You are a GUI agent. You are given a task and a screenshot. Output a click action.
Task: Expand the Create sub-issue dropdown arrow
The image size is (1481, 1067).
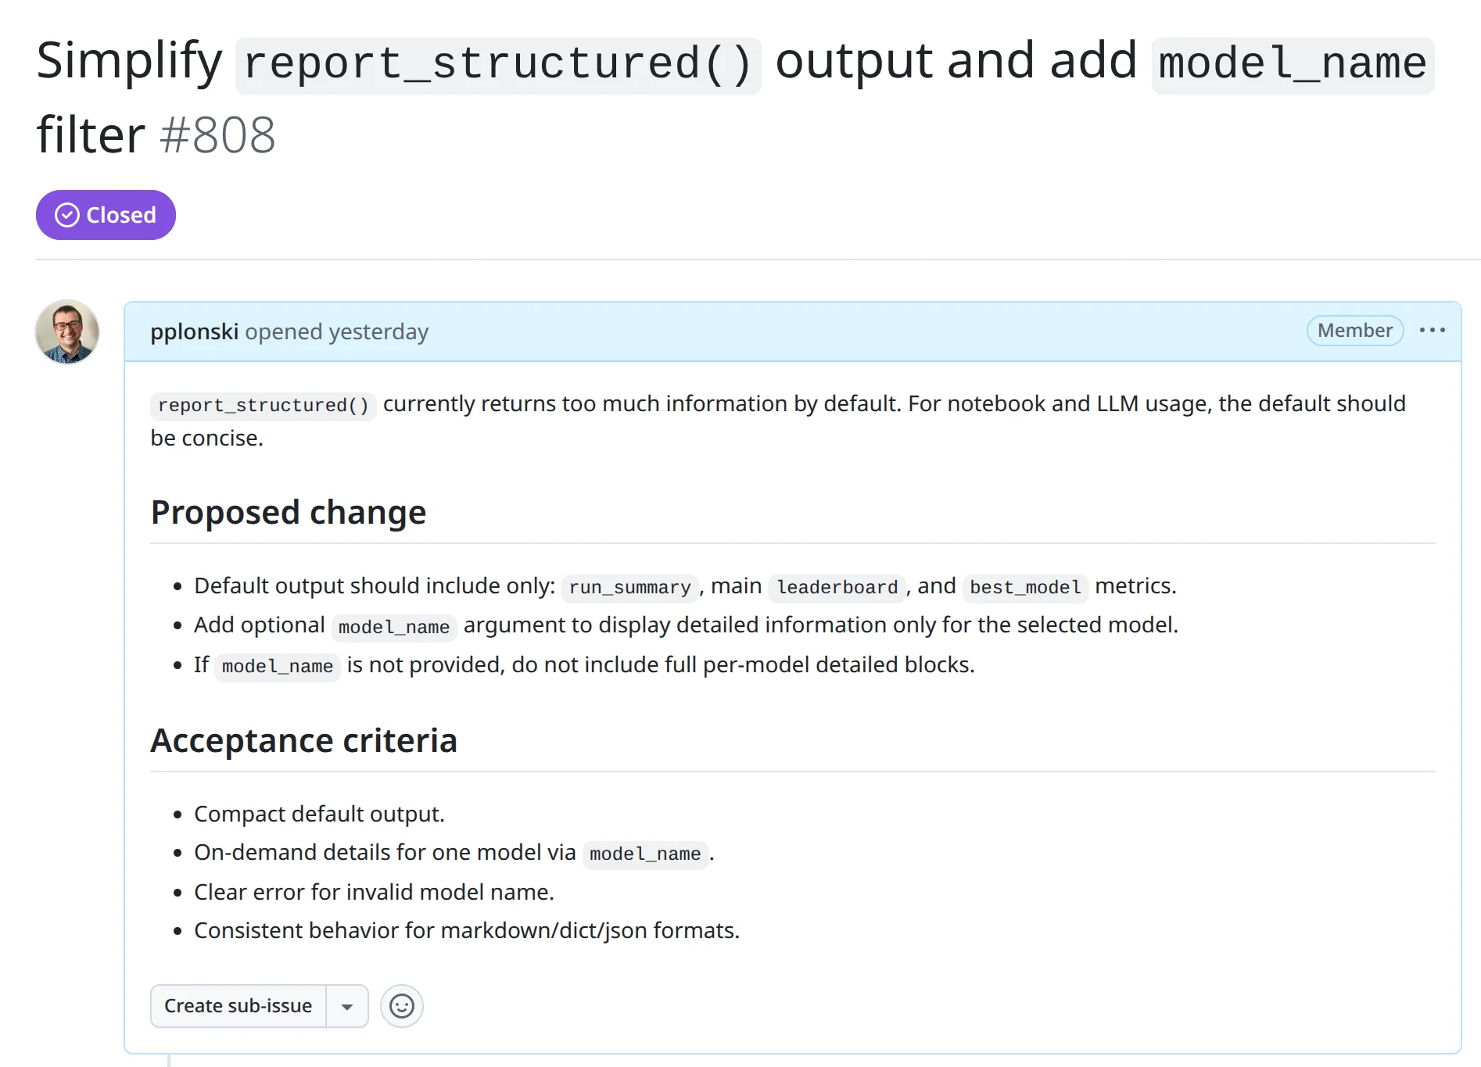pos(347,1006)
